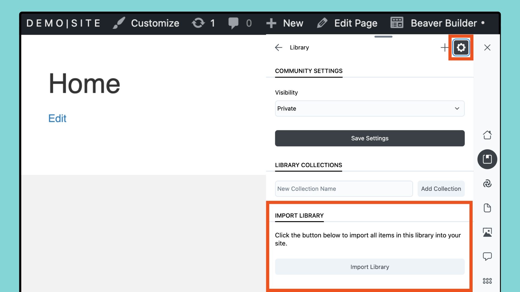This screenshot has height=292, width=520.
Task: Focus the New Collection Name field
Action: coord(344,189)
